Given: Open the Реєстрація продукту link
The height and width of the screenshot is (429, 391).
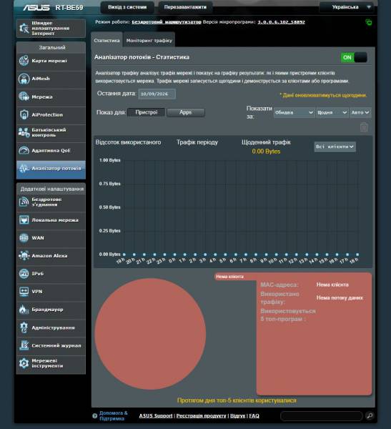Looking at the screenshot, I should click(201, 416).
